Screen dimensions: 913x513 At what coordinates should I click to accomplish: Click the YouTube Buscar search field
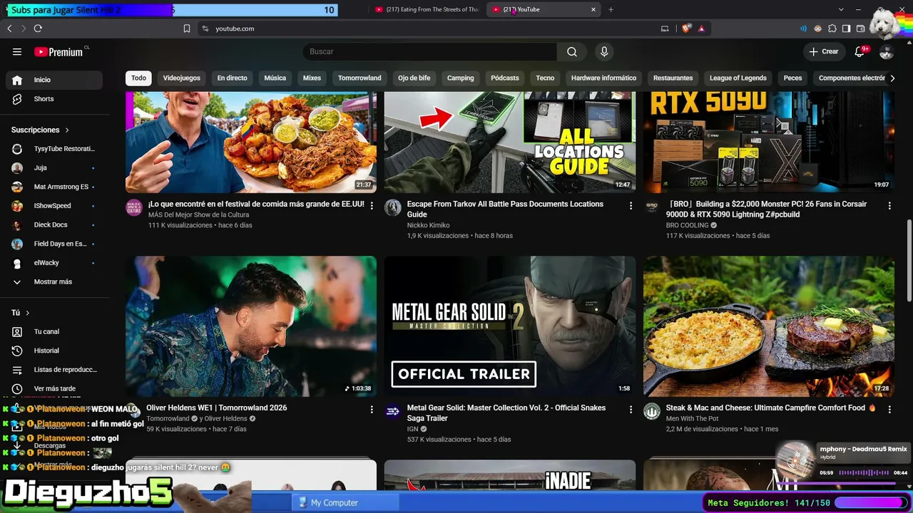click(x=429, y=51)
